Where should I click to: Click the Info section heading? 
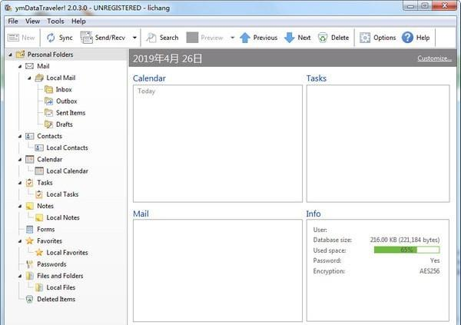pos(313,214)
